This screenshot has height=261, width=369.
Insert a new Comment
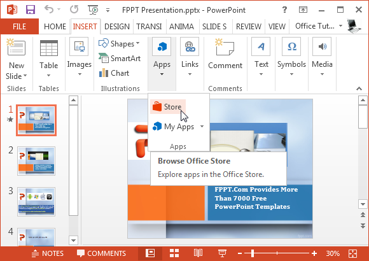point(225,54)
